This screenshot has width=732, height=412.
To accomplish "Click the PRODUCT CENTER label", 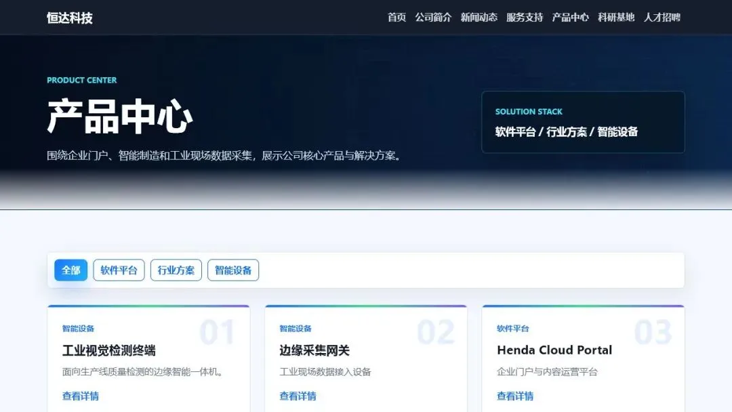I will click(82, 80).
